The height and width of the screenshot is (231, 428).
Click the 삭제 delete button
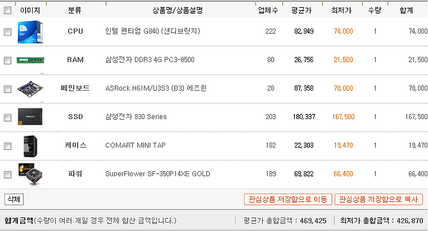pos(14,200)
